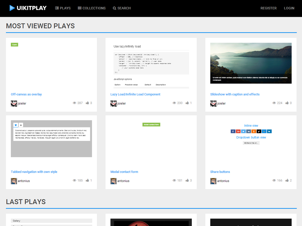Click the thumbs-up icon on Share buttons card

(x=287, y=180)
